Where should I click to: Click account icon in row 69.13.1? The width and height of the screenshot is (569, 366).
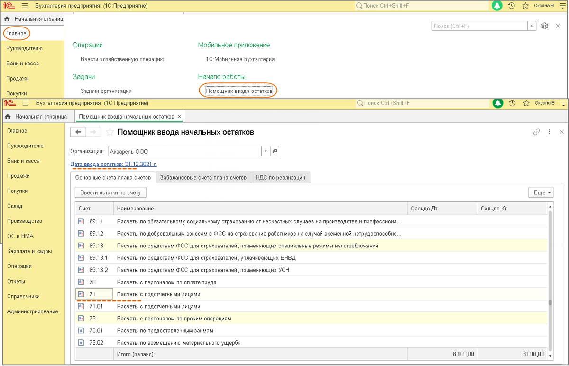tap(81, 258)
